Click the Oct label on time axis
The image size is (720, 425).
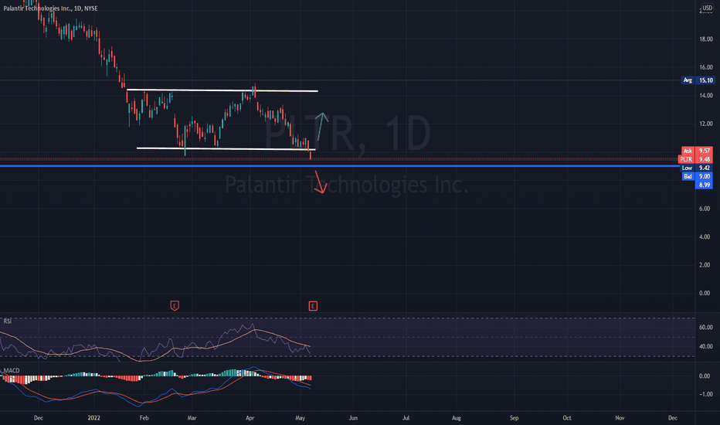[567, 418]
